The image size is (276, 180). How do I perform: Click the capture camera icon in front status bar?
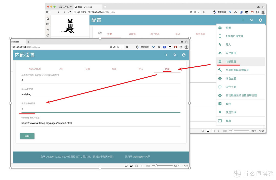coord(126,166)
